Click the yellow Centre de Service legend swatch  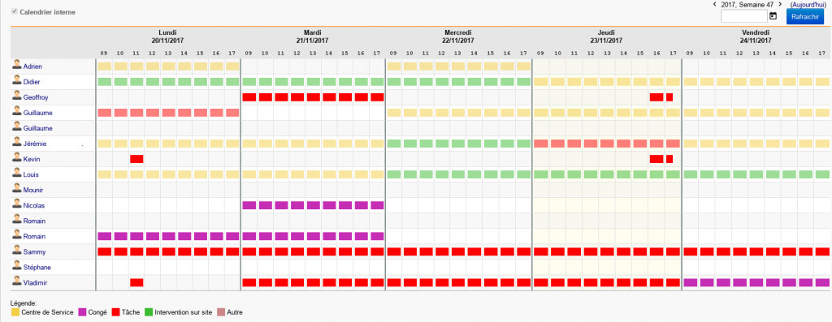pos(15,312)
